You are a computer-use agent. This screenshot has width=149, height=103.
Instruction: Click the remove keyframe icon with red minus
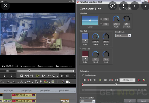[139, 80]
